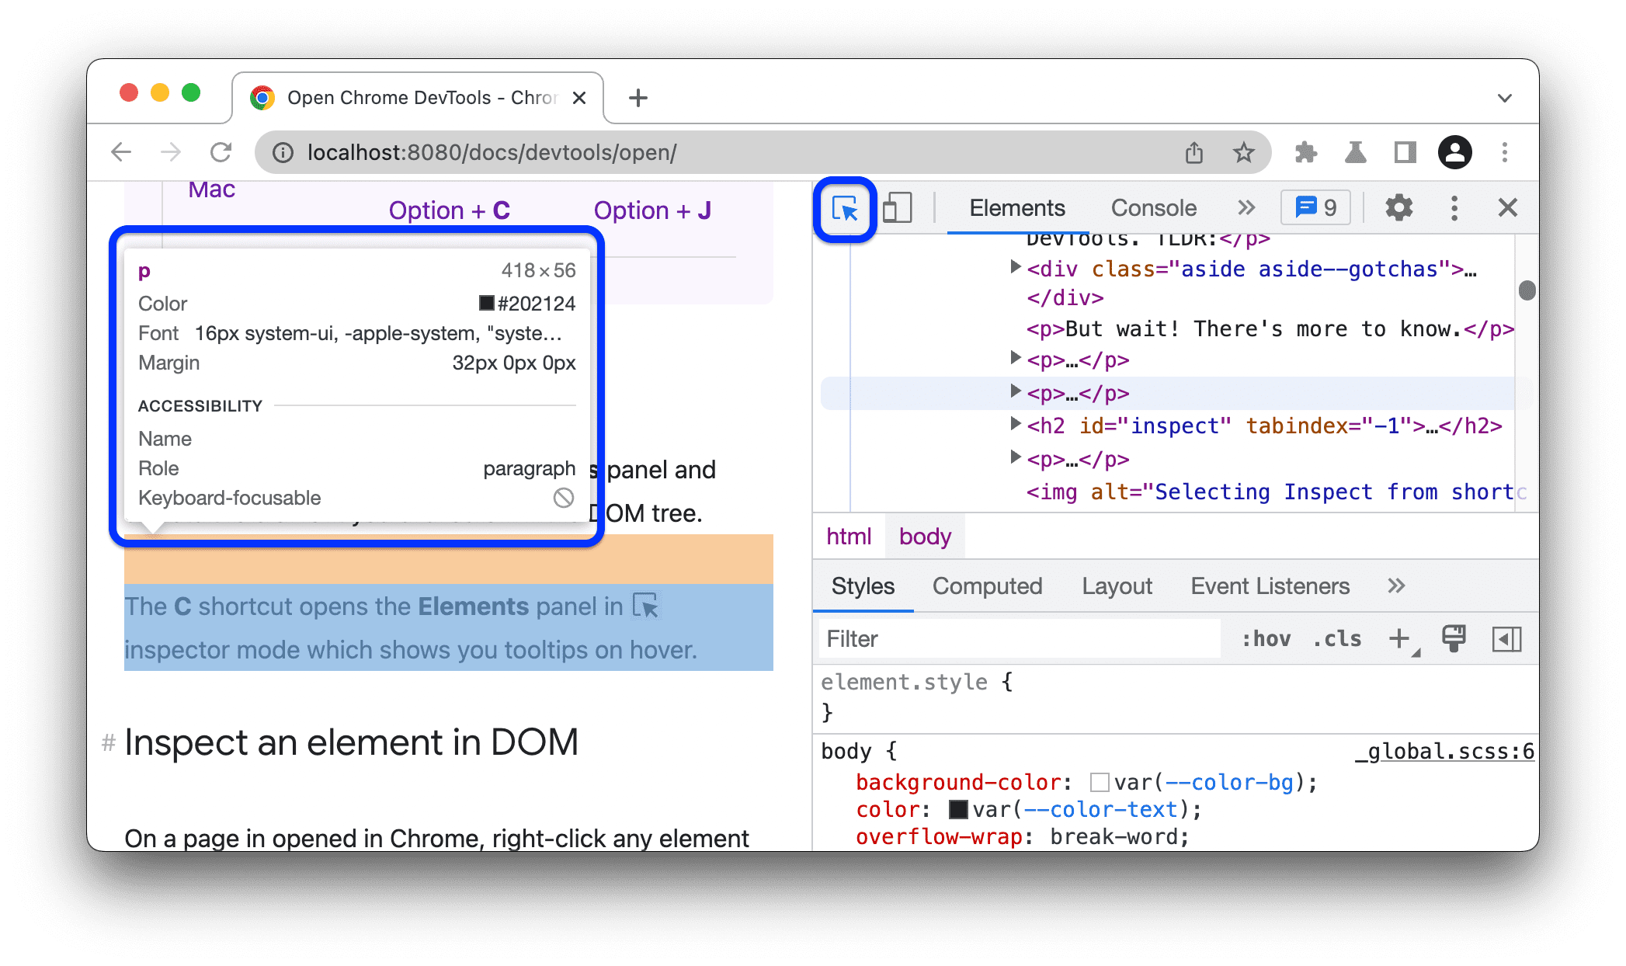
Task: Click the add new style rule button
Action: (1403, 639)
